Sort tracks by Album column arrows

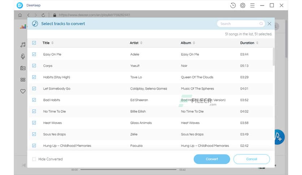click(194, 43)
